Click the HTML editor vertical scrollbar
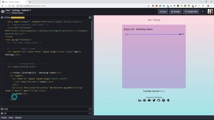The width and height of the screenshot is (214, 120). coord(92,30)
